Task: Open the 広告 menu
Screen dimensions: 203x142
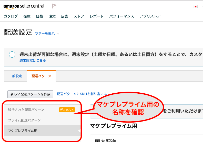Action: (x=65, y=16)
